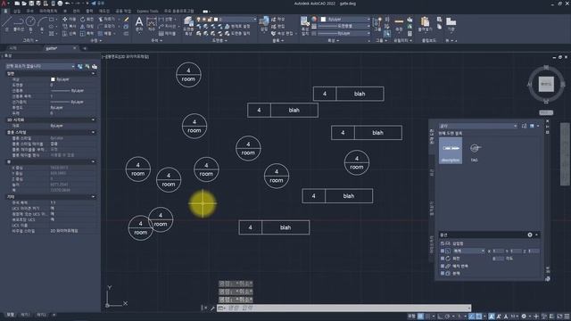Toggle the model space button in status bar

411,317
